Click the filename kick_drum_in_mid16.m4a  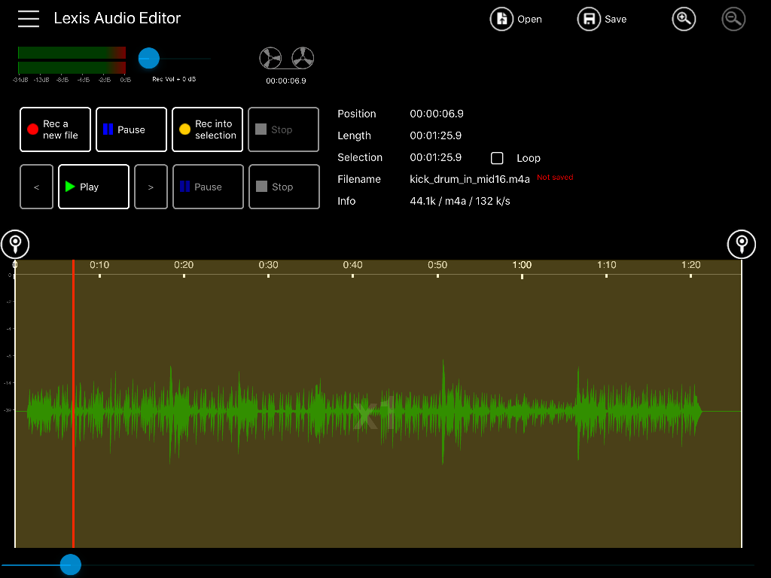[x=470, y=179]
